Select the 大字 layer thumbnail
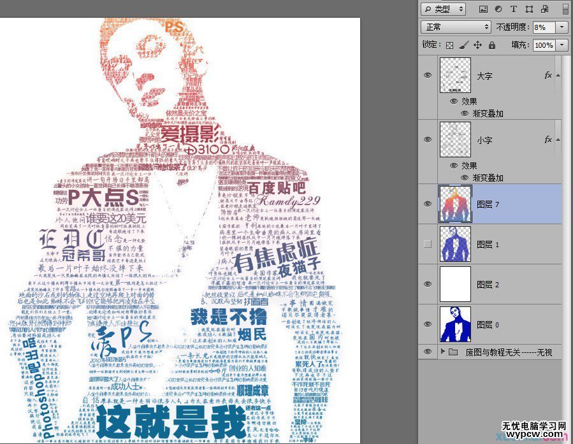 455,75
